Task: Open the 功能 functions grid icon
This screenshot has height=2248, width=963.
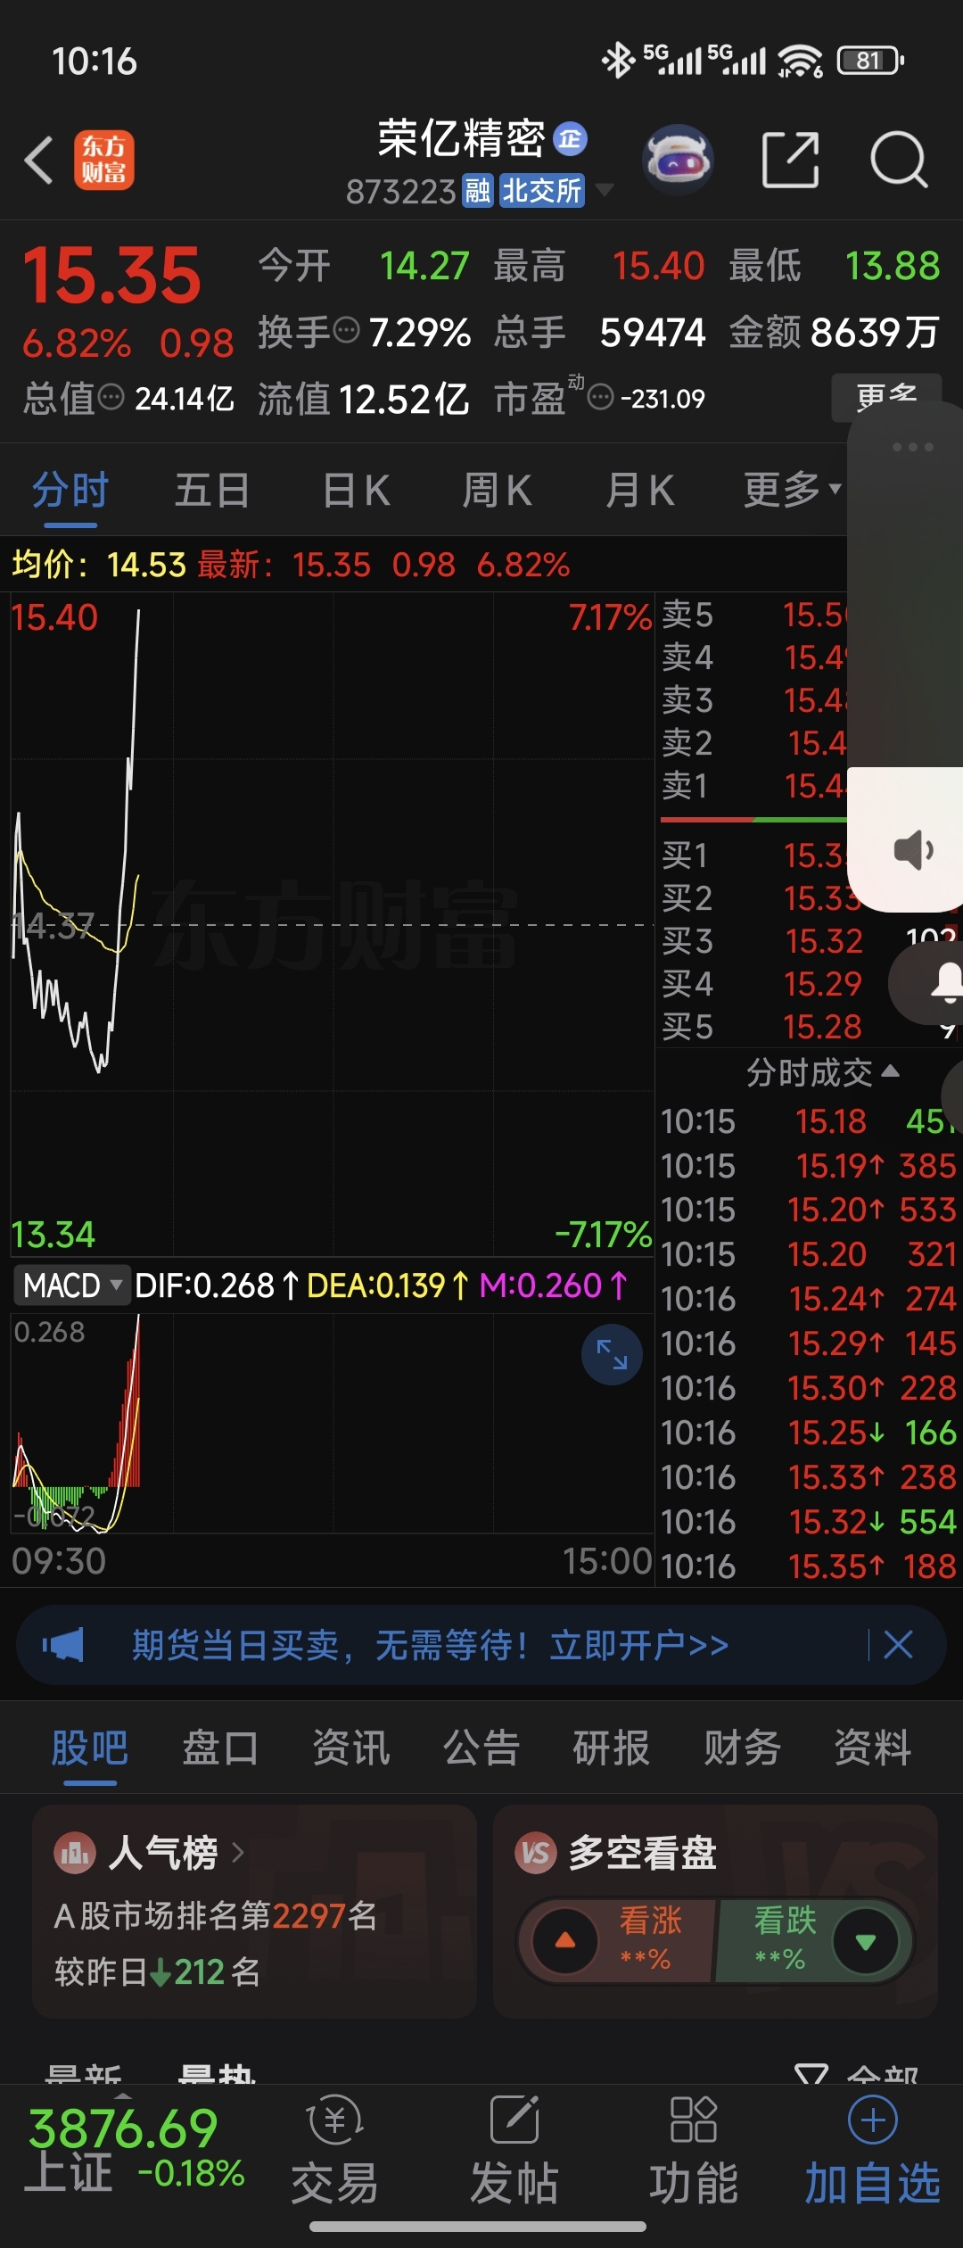Action: [x=694, y=2152]
